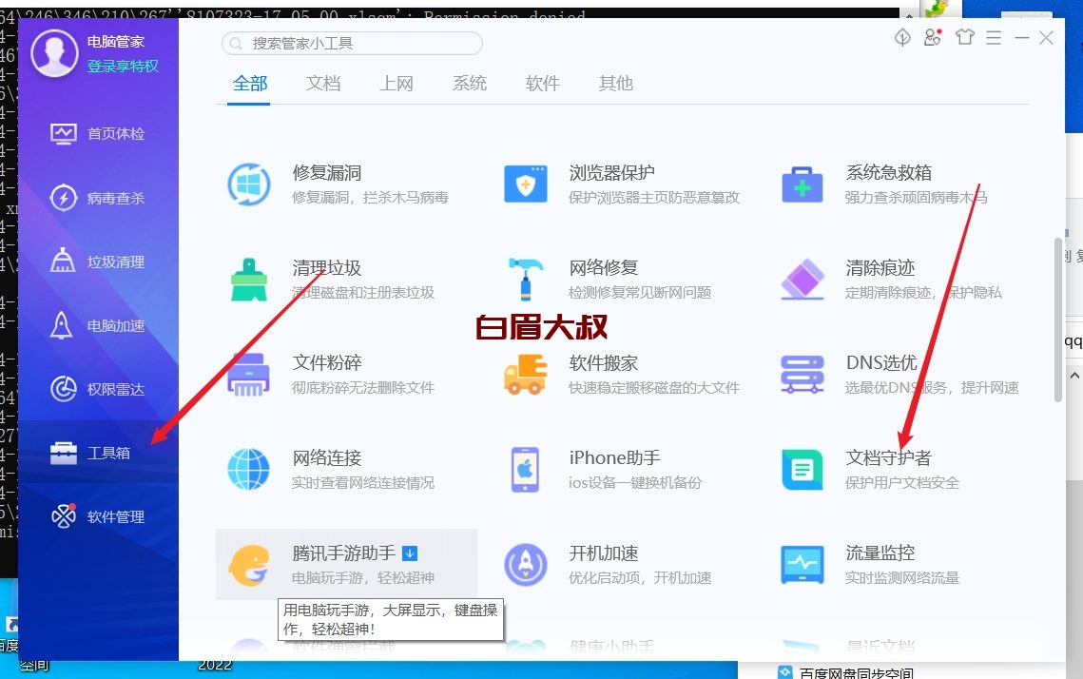This screenshot has width=1083, height=679.
Task: Open the 清除痕迹 eraser icon
Action: tap(802, 279)
